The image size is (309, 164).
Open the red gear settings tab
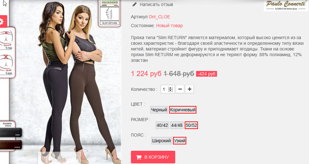tap(3, 21)
